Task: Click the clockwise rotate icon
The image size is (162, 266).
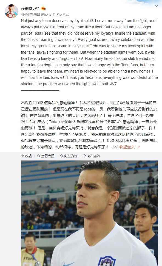Action: click(x=84, y=156)
